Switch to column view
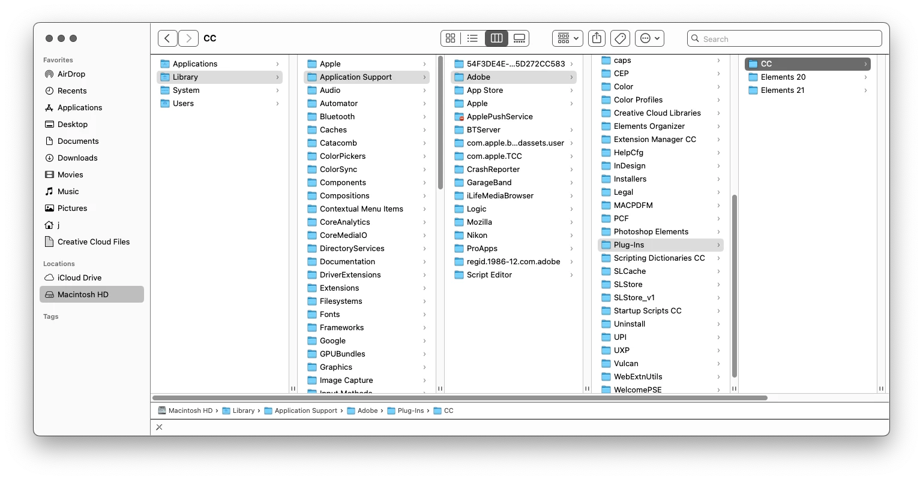The width and height of the screenshot is (923, 480). (496, 38)
